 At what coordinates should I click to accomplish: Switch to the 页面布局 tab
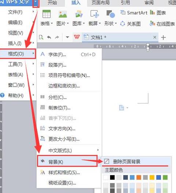click(x=100, y=3)
